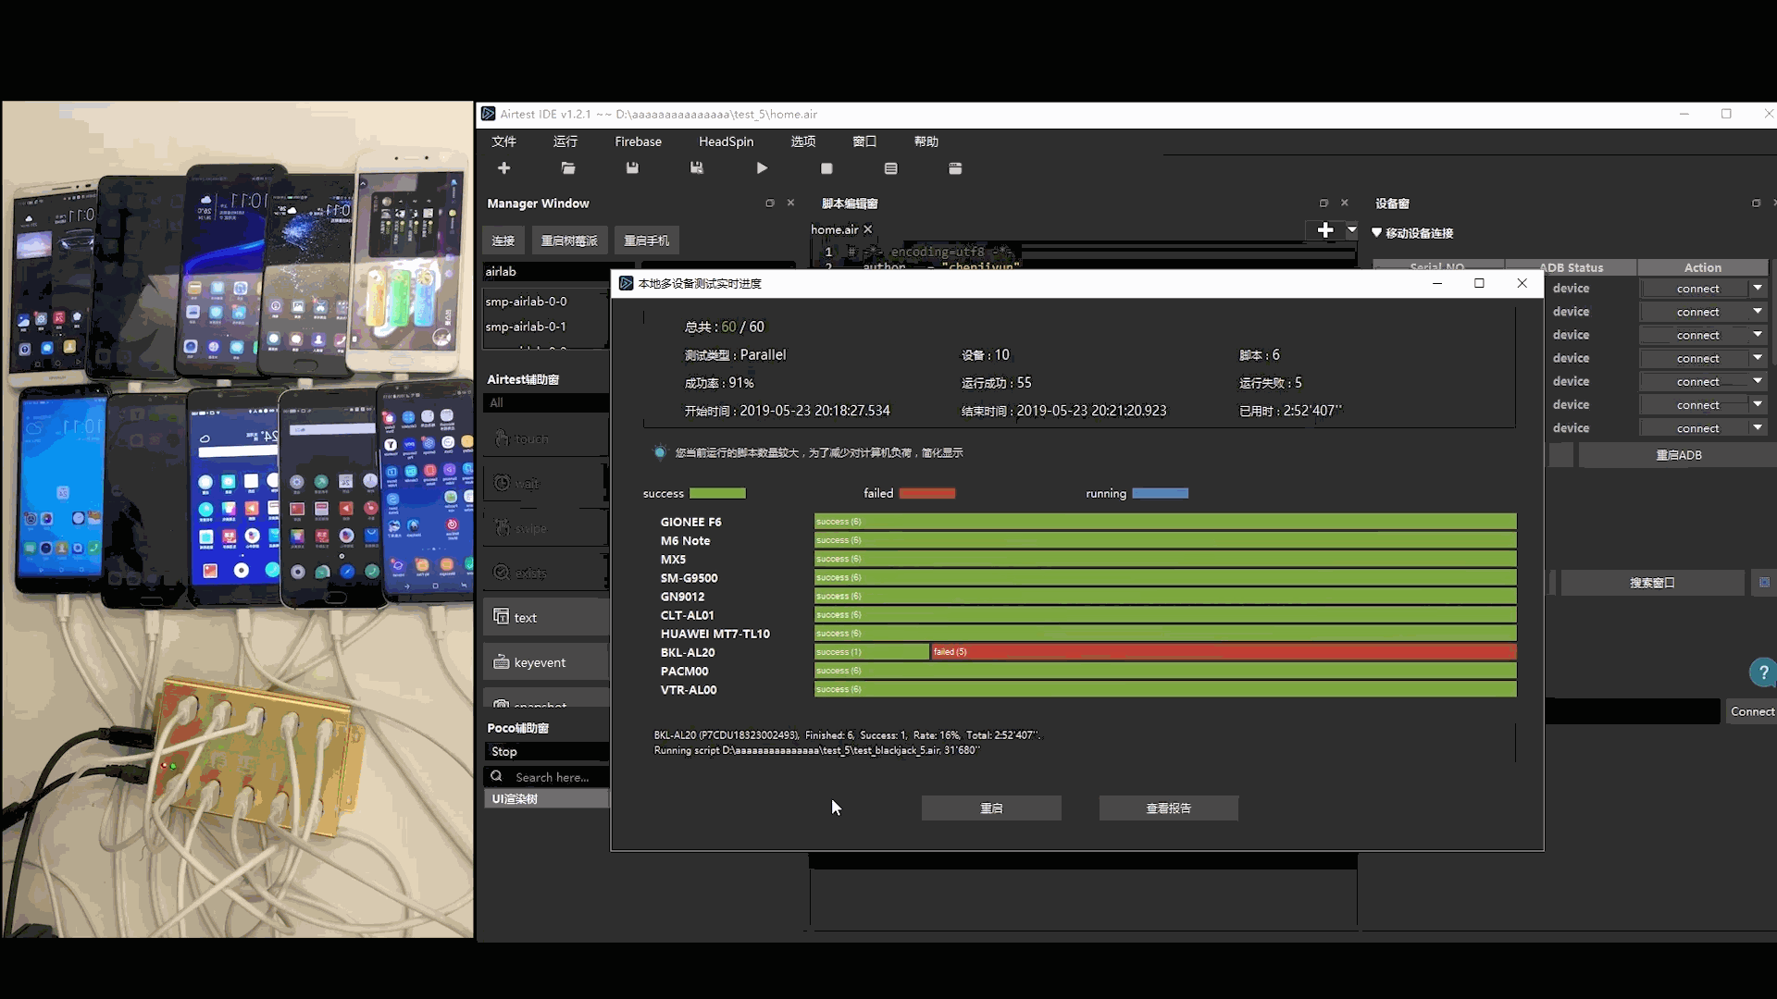Image resolution: width=1777 pixels, height=999 pixels.
Task: Click the address input field beside Connect
Action: pyautogui.click(x=1633, y=711)
